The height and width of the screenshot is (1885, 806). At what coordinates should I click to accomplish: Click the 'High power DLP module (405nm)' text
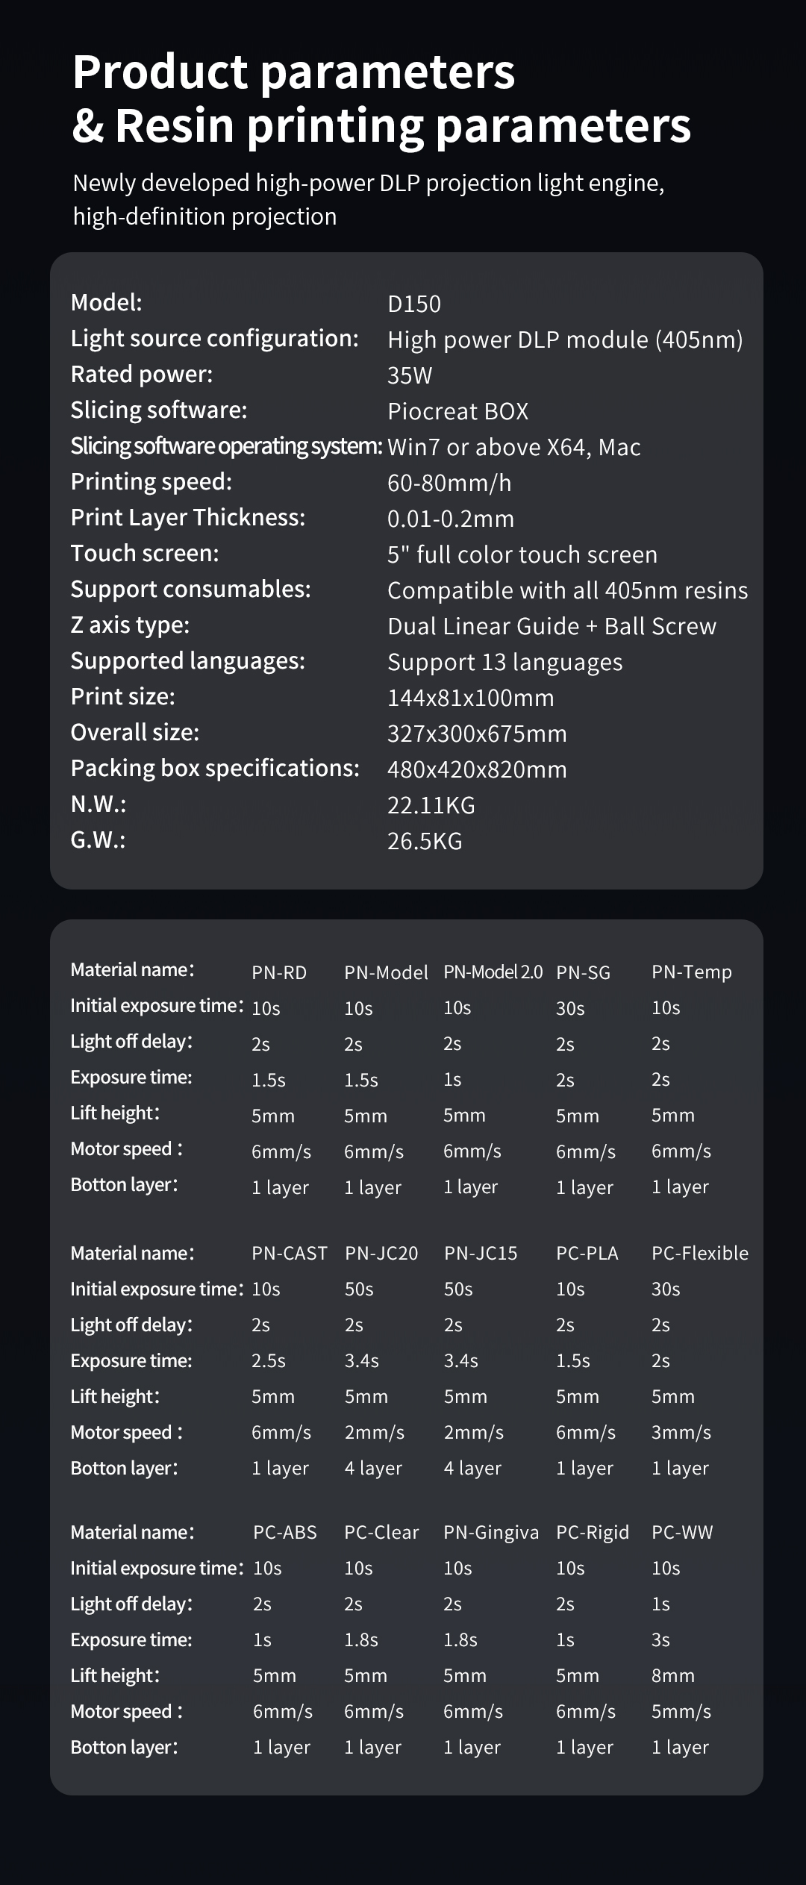pyautogui.click(x=565, y=340)
